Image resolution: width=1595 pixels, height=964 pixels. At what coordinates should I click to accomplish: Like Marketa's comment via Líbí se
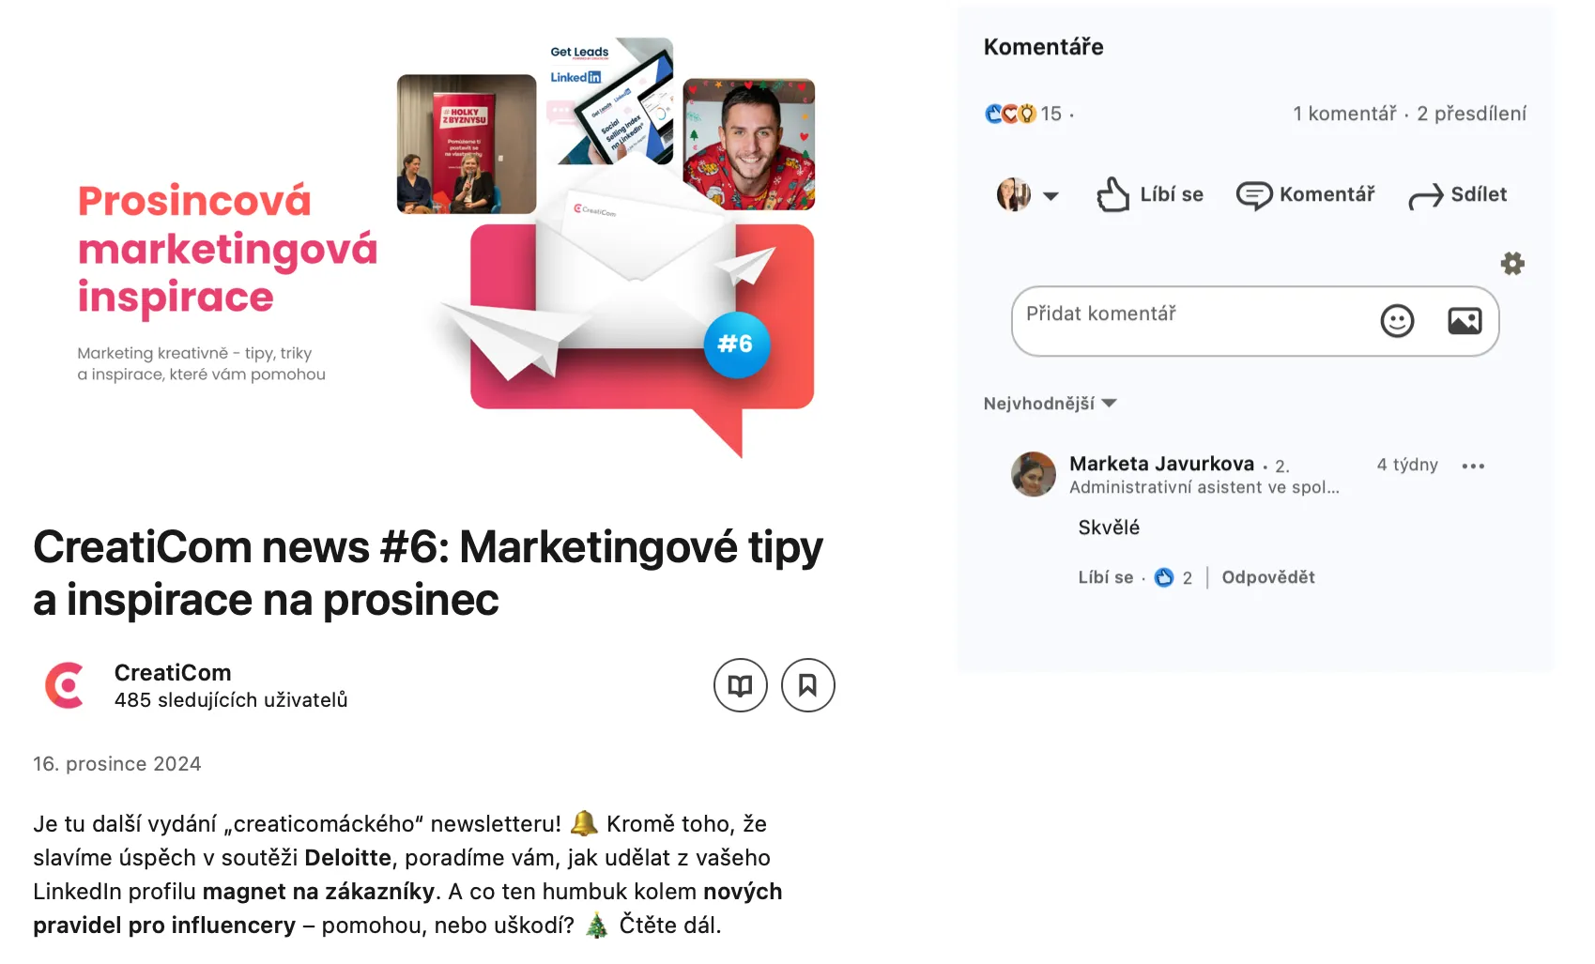[1105, 577]
